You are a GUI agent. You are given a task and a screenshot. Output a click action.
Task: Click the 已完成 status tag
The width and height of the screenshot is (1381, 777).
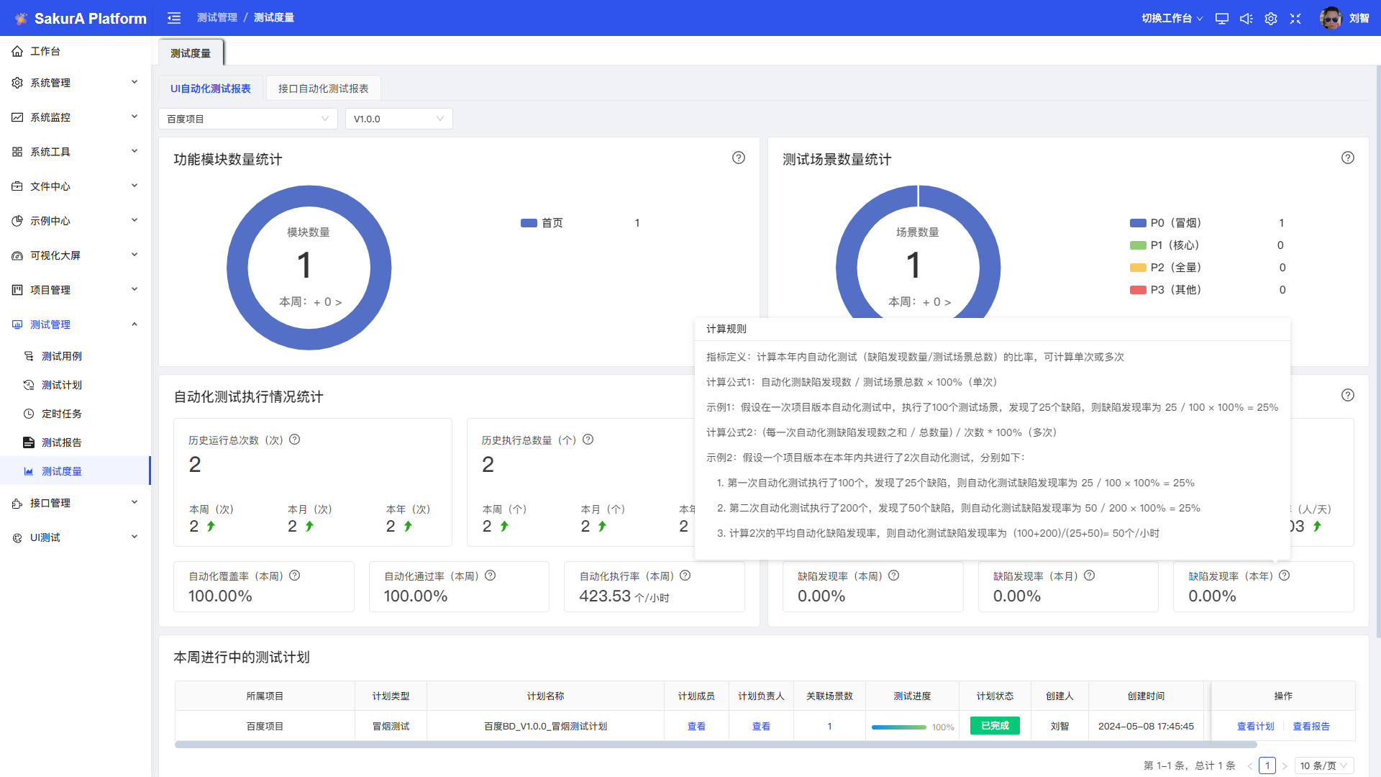[995, 726]
